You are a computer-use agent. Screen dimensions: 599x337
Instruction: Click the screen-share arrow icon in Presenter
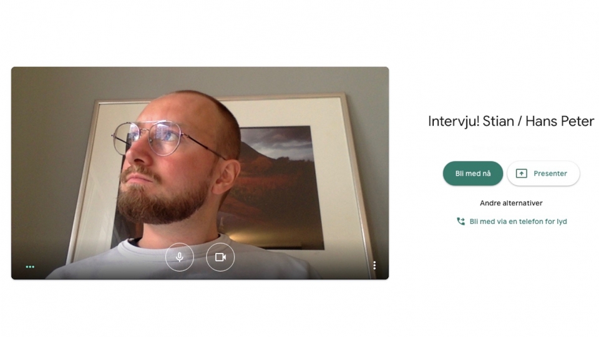click(522, 173)
